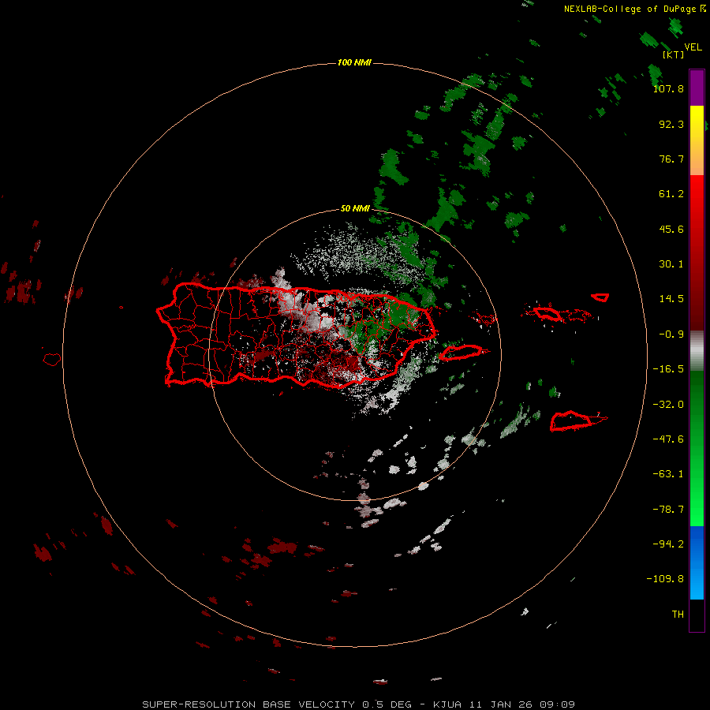Click the purple segment of the color bar
The image size is (710, 710).
[697, 88]
